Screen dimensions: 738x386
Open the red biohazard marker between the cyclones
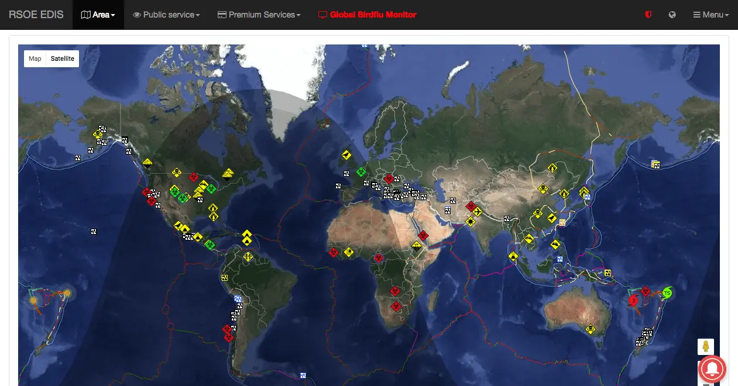coord(646,291)
